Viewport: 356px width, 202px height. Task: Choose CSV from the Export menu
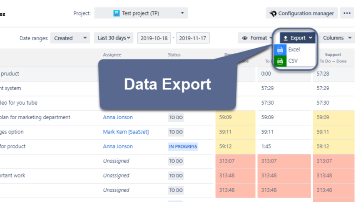(x=295, y=61)
